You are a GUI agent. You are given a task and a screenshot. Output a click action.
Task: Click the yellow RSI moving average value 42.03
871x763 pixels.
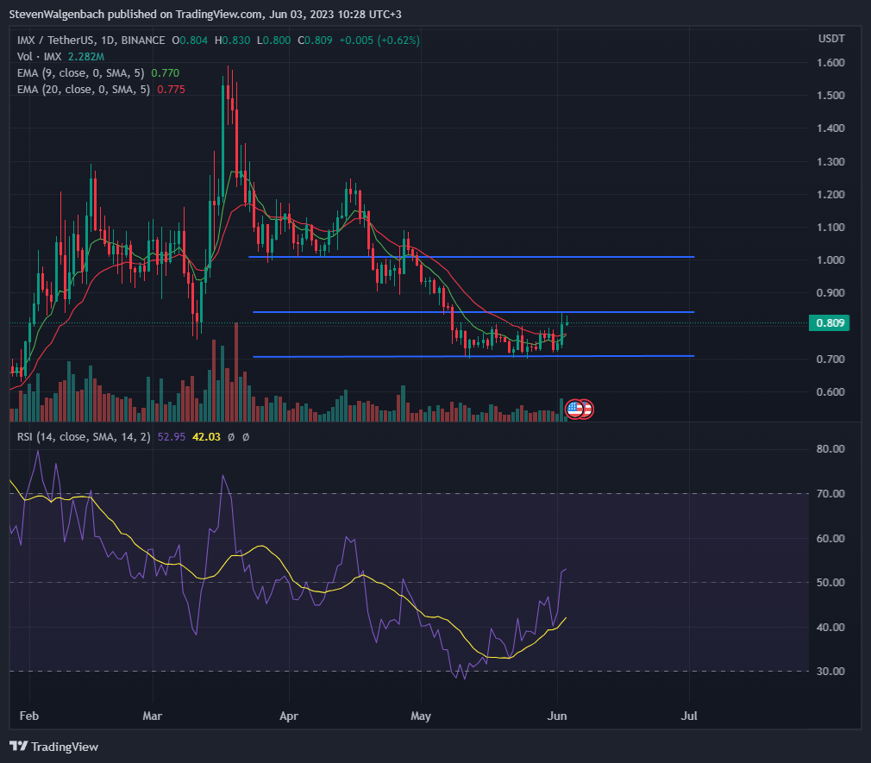pyautogui.click(x=206, y=437)
